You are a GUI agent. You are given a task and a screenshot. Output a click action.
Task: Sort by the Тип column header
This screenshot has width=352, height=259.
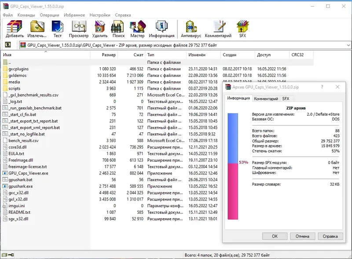click(x=166, y=55)
